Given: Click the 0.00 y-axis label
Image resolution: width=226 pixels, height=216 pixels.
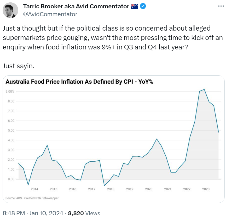Looking at the screenshot, I should tap(11, 179).
